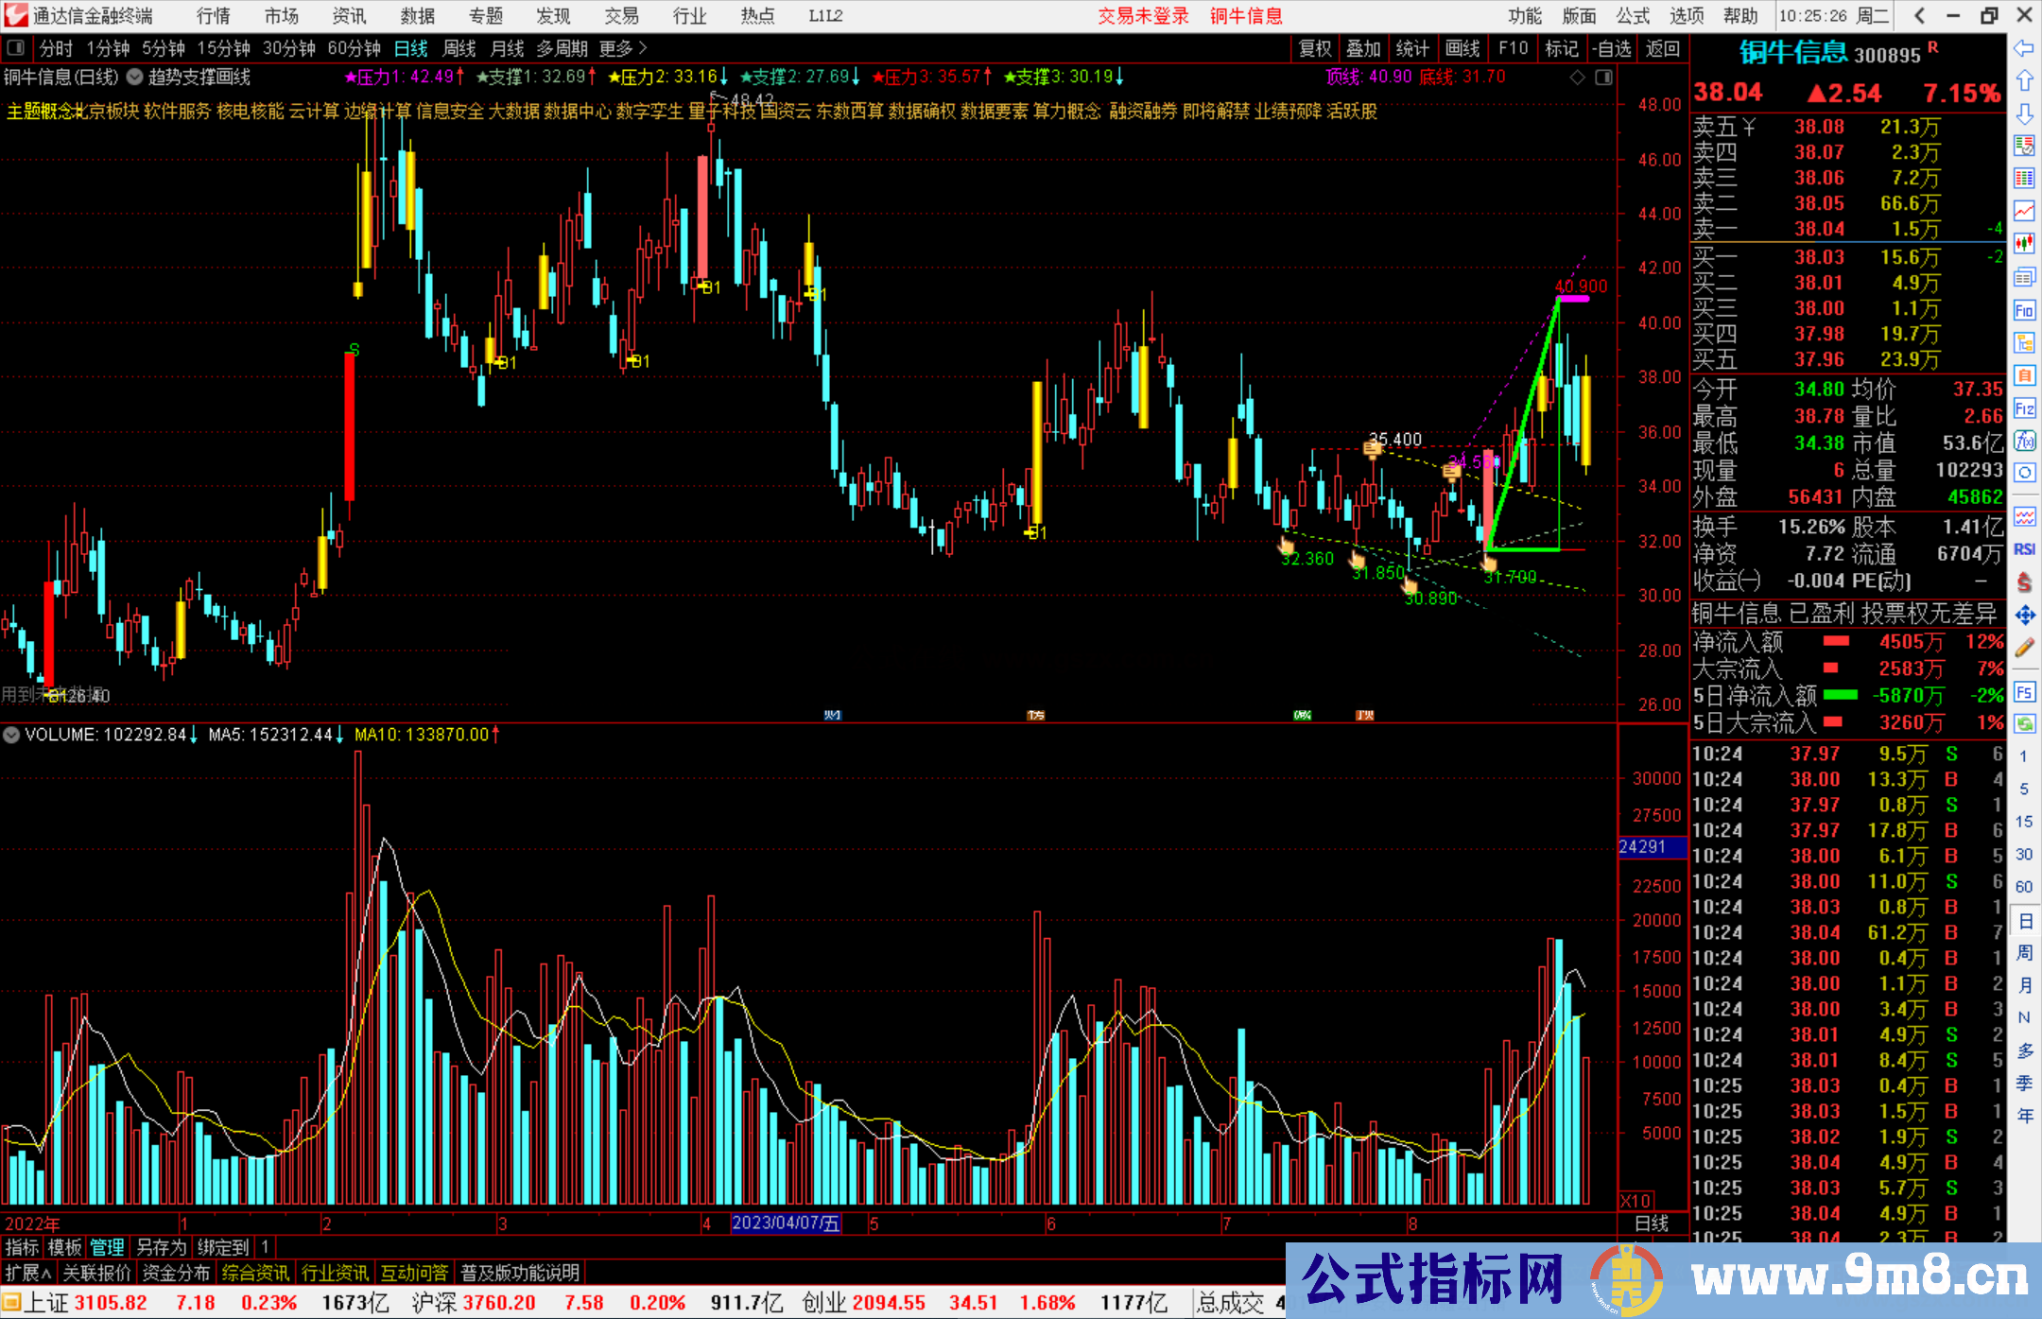This screenshot has height=1319, width=2042.
Task: Click the red S dollar icon in sidebar
Action: click(2024, 582)
